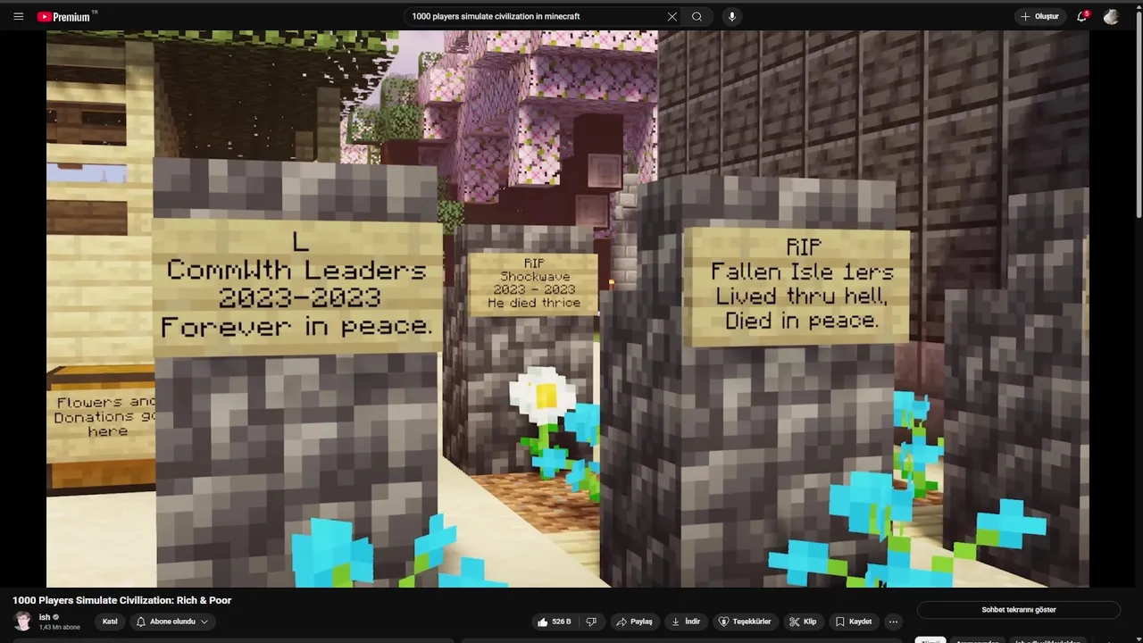Download the video with İndir
Screen dimensions: 1143x643
[686, 622]
